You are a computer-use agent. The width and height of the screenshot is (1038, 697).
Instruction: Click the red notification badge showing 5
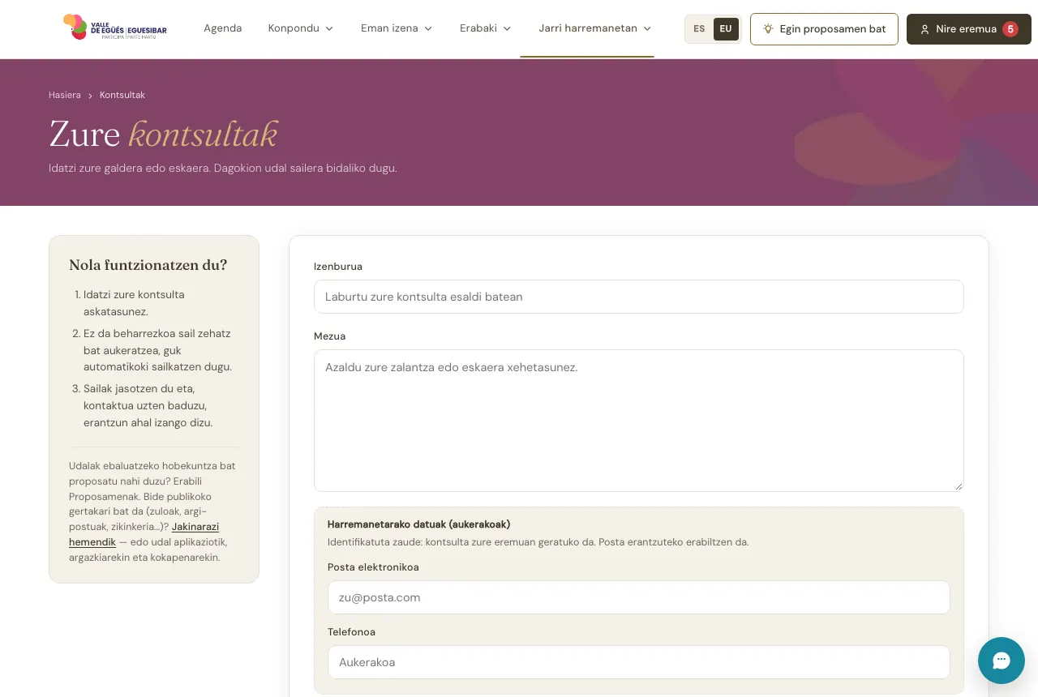1010,29
